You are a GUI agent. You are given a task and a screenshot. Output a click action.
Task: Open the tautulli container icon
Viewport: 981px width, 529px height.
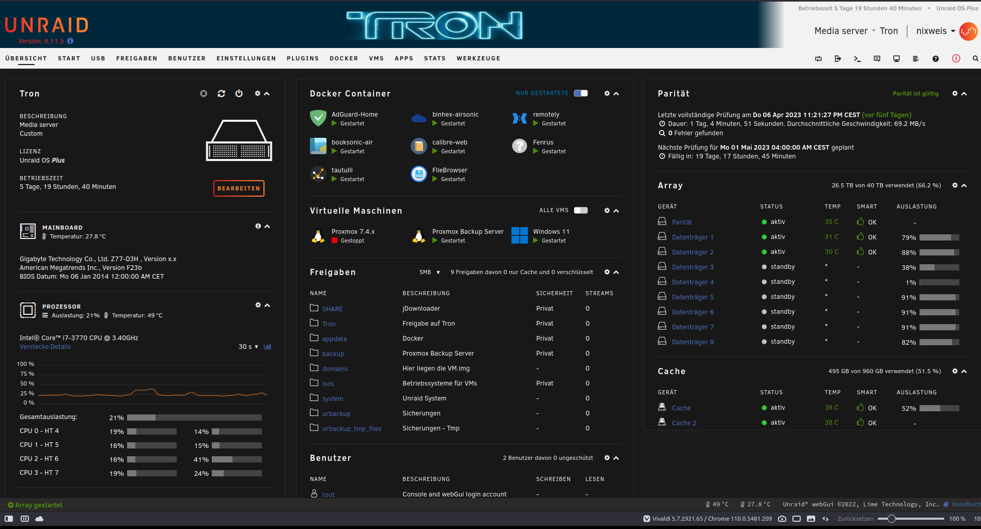point(318,174)
